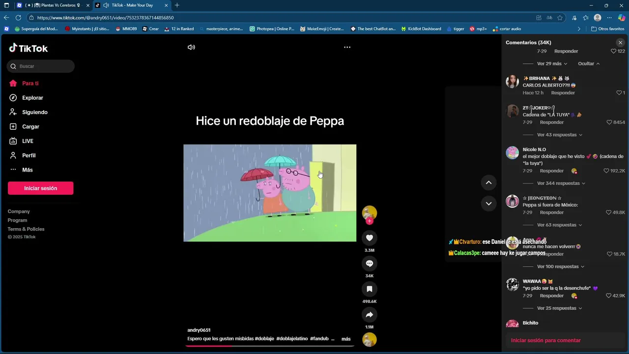Screen dimensions: 629x354
Task: Open Company footer link
Action: pos(19,211)
